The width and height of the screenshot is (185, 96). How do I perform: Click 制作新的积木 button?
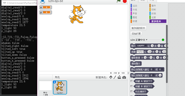coord(138,28)
